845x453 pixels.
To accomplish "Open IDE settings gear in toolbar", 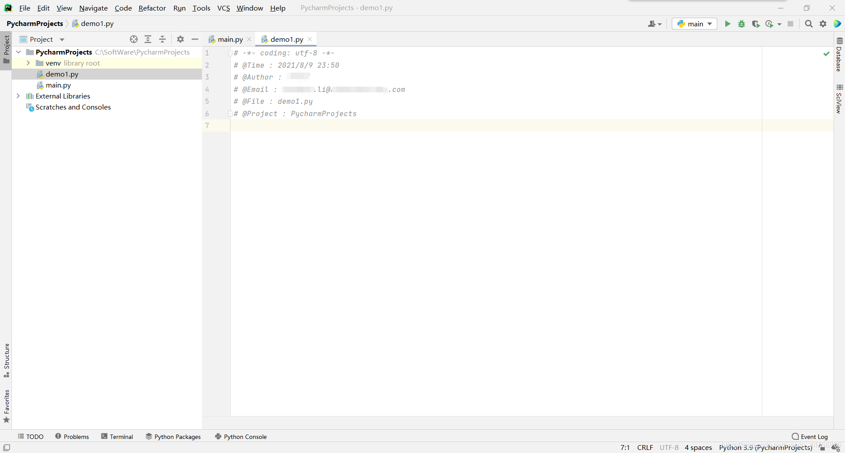I will coord(823,24).
